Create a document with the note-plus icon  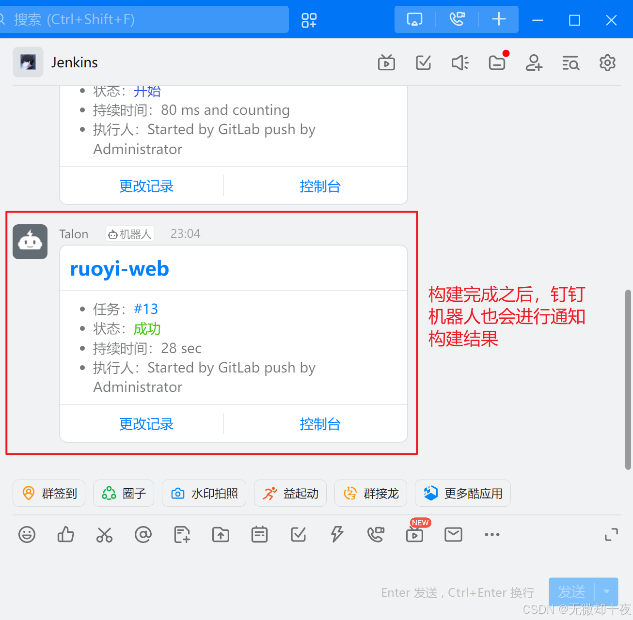point(182,535)
